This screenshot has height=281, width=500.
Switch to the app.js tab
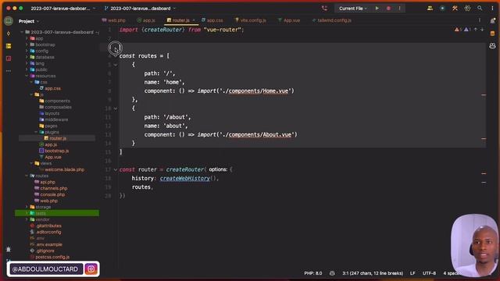pyautogui.click(x=146, y=20)
